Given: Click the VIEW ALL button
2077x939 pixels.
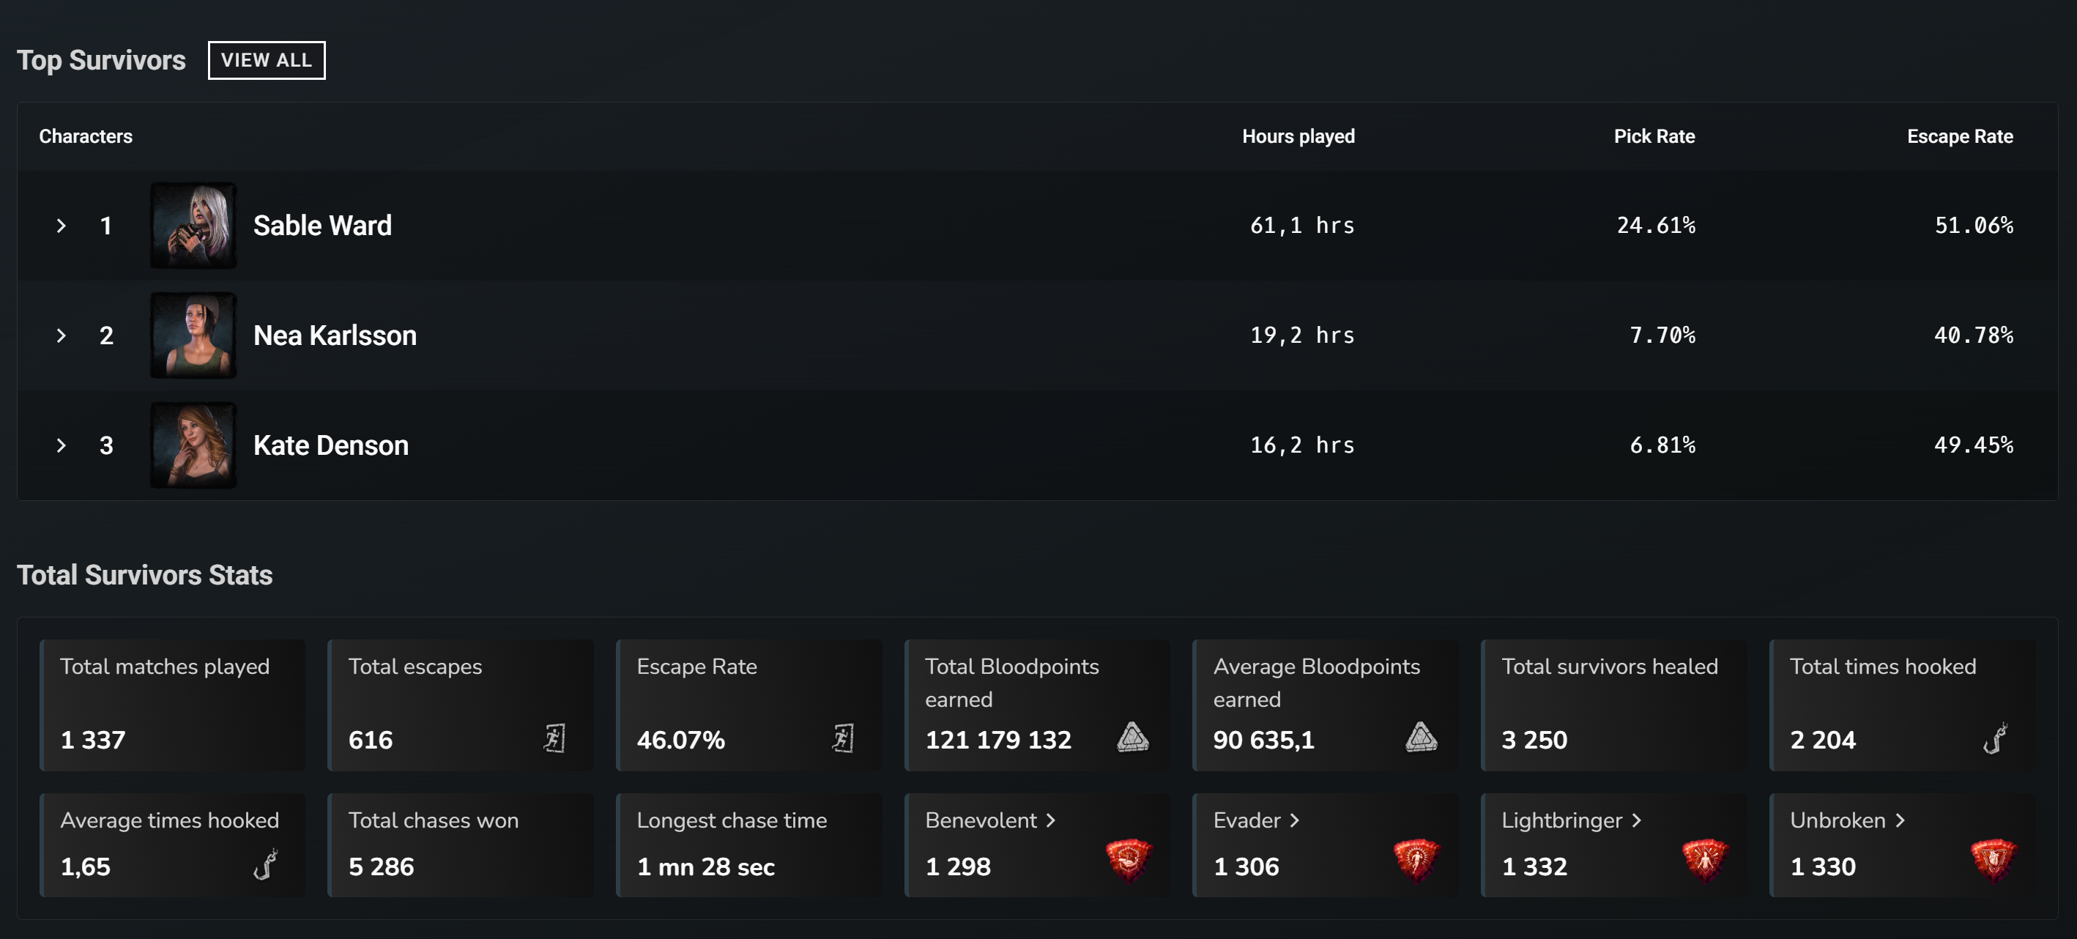Looking at the screenshot, I should (x=266, y=60).
